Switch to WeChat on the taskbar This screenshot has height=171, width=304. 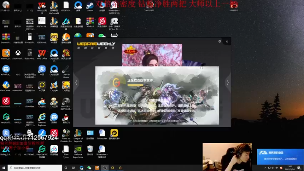pos(89,168)
